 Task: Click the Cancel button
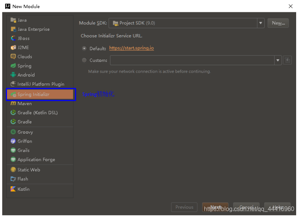tap(246, 207)
